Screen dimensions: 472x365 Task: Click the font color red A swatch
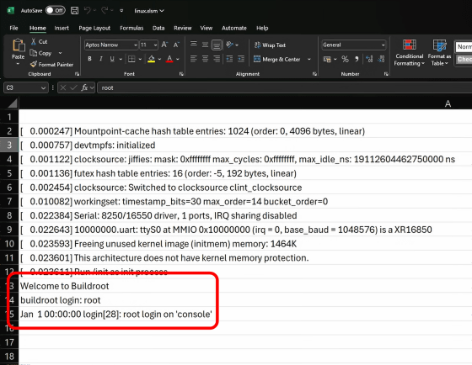169,59
